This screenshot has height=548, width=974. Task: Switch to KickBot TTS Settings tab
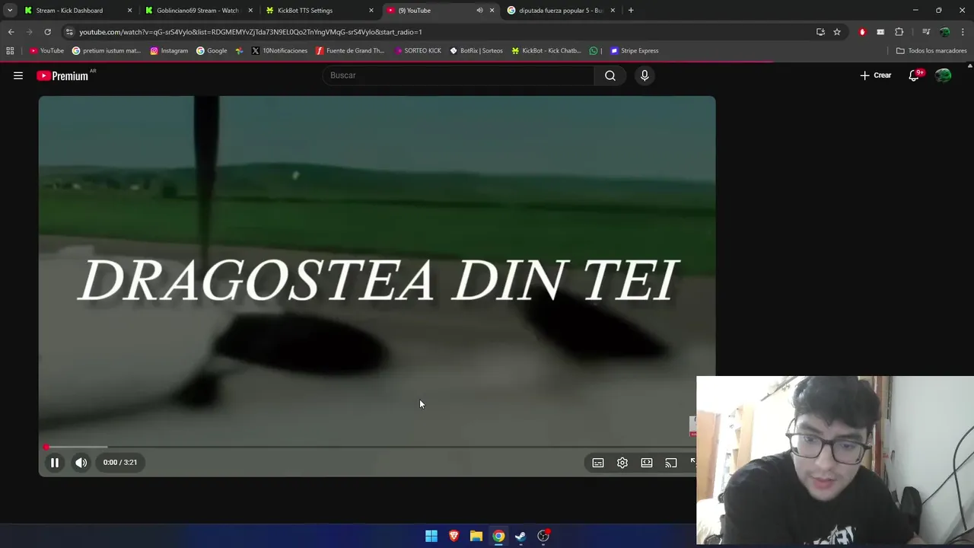pyautogui.click(x=318, y=11)
